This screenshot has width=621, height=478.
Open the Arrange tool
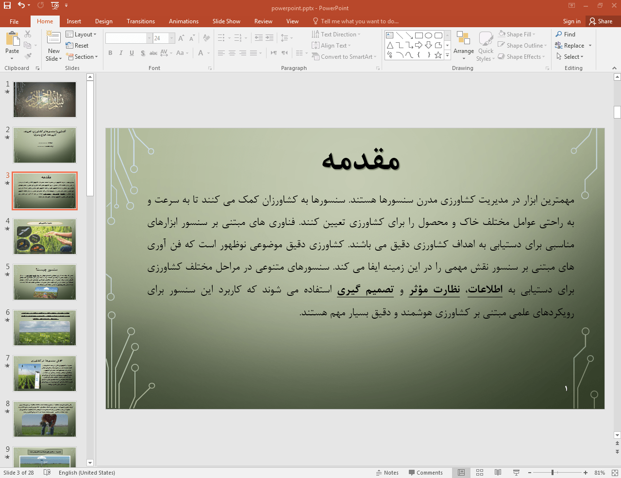[463, 47]
